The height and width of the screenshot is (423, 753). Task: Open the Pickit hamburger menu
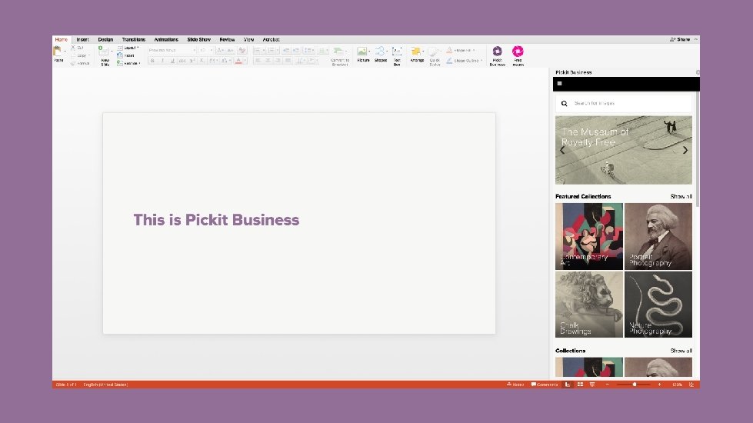click(x=559, y=84)
